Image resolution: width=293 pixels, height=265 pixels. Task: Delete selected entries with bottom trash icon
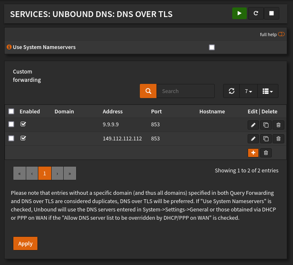(x=266, y=153)
